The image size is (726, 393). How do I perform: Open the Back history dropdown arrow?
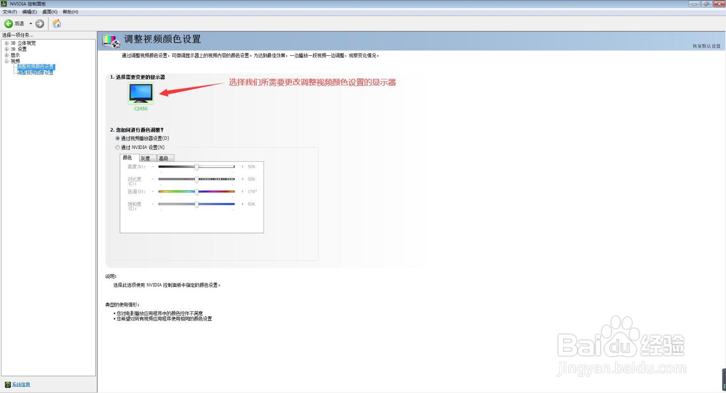(31, 24)
